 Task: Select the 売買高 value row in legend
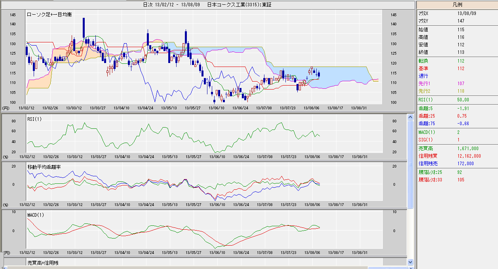[425, 148]
